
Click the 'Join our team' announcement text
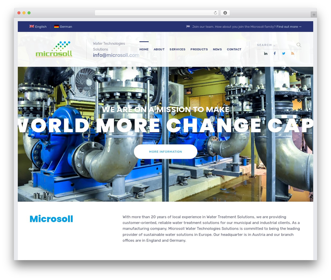(x=234, y=27)
